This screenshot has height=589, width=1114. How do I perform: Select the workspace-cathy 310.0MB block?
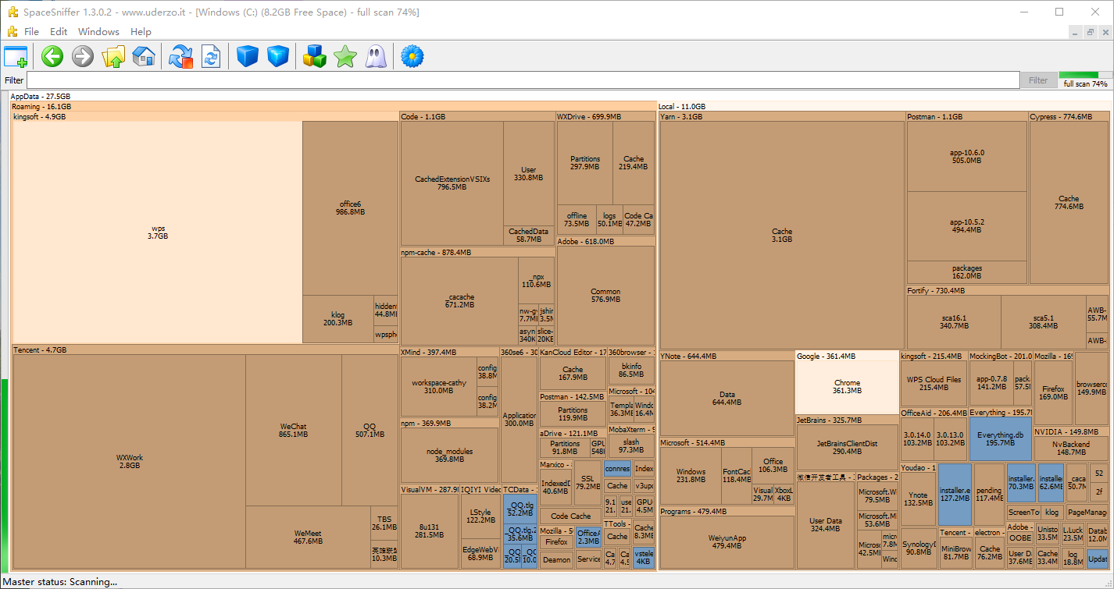[x=439, y=386]
